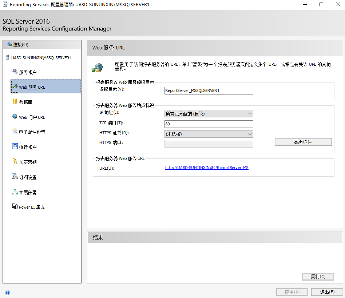Click the 连接 icon above the tree
Viewport: 345px width, 298px height.
(x=8, y=44)
